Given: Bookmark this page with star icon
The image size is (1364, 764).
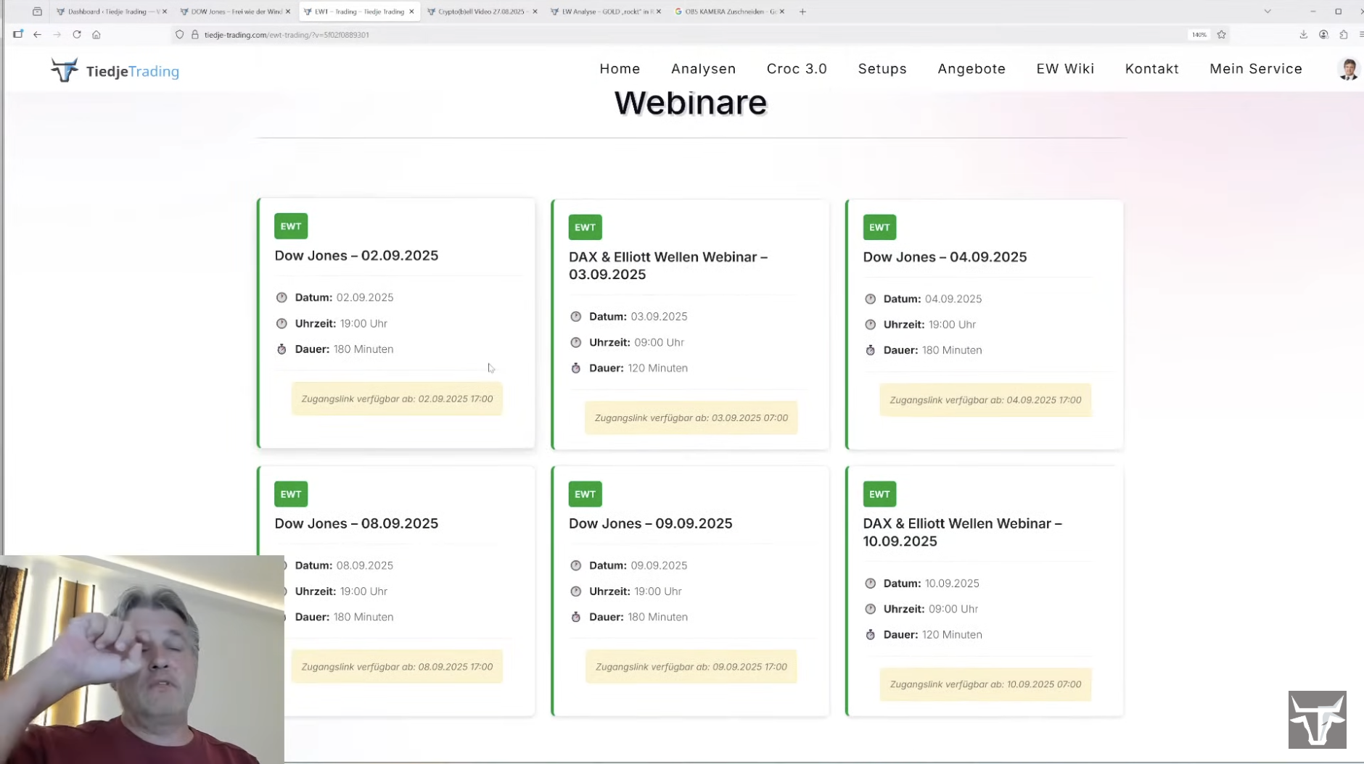Looking at the screenshot, I should 1222,35.
